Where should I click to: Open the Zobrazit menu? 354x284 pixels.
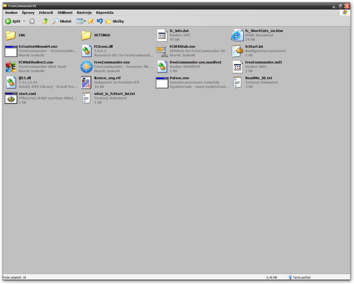[x=46, y=13]
